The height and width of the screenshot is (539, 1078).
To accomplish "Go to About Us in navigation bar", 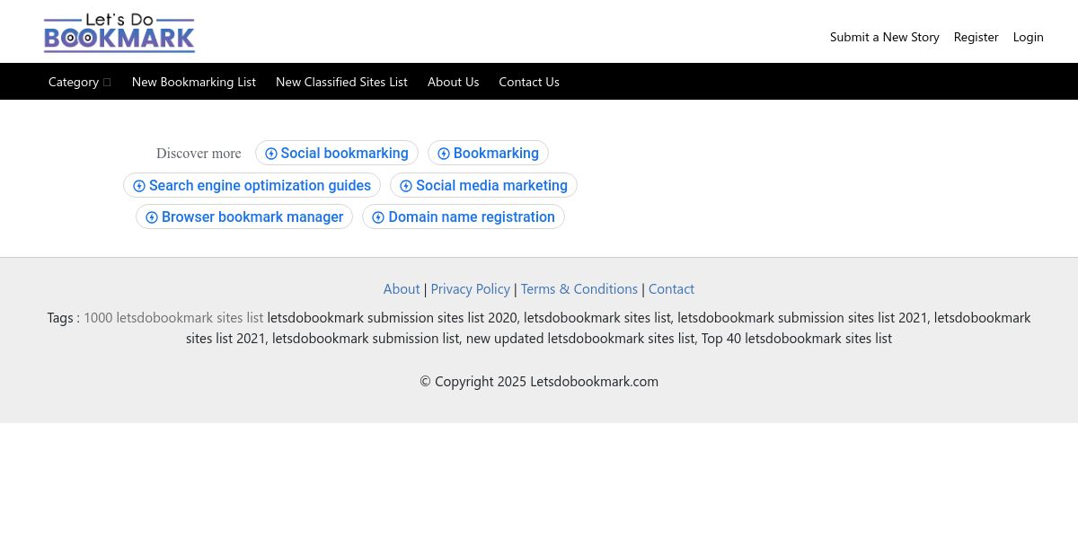I will tap(454, 82).
